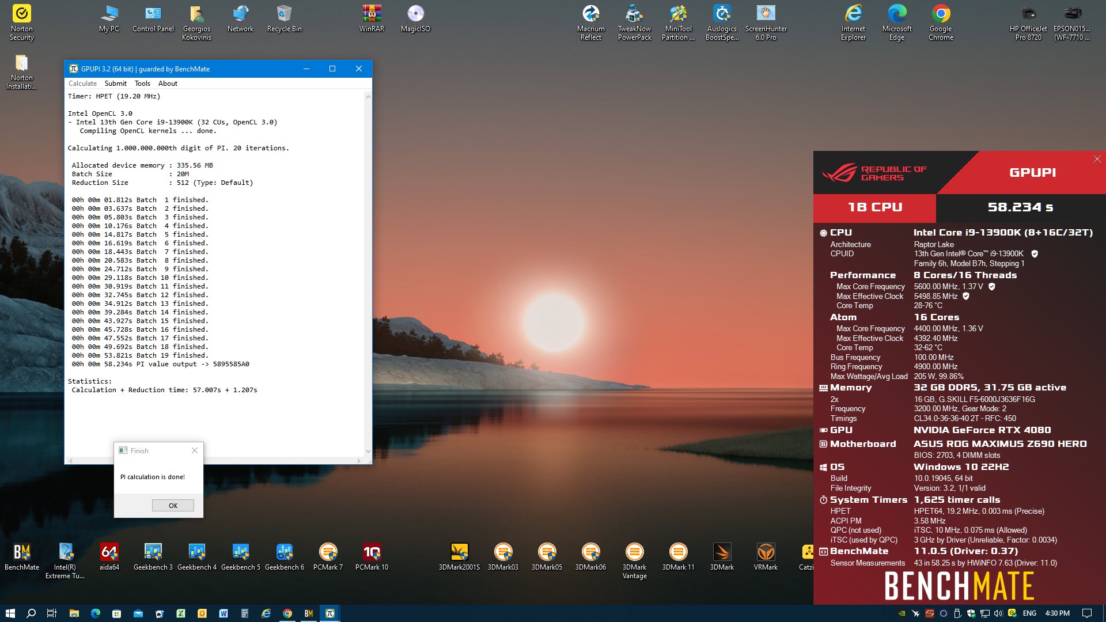Launch aida64 from desktop
Screen dimensions: 1106x622
109,557
